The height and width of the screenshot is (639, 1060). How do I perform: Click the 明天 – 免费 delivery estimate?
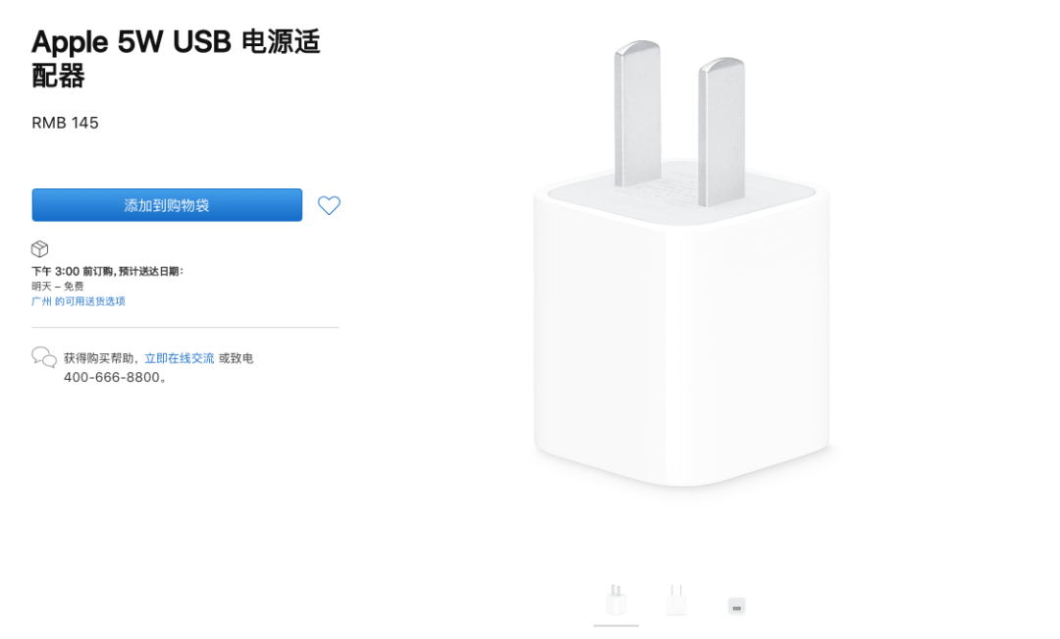(58, 287)
